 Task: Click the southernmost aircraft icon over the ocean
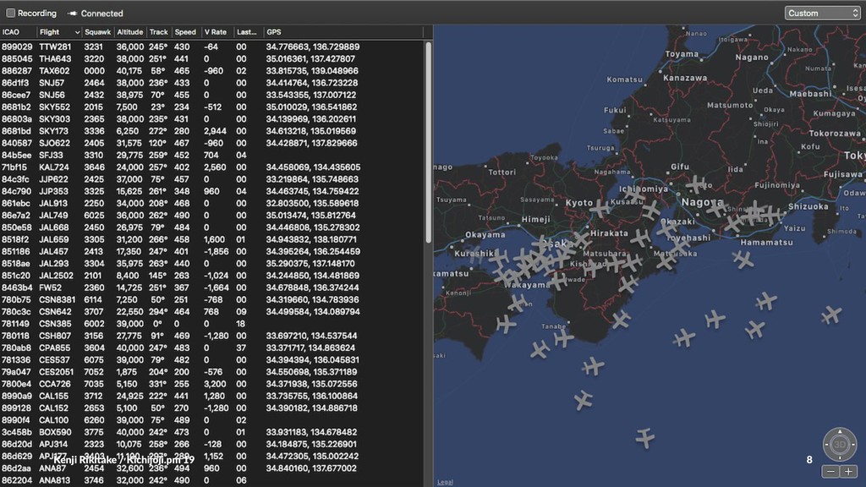(x=644, y=438)
